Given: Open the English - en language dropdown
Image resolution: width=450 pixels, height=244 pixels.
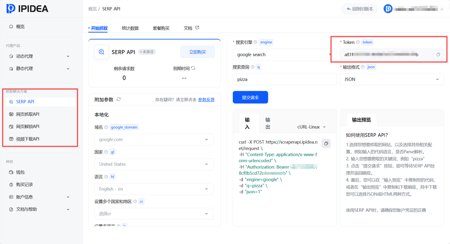Looking at the screenshot, I should pos(154,189).
